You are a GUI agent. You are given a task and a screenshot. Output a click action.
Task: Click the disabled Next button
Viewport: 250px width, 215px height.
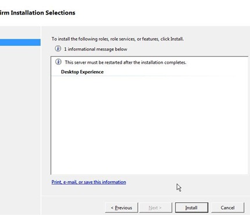(155, 207)
